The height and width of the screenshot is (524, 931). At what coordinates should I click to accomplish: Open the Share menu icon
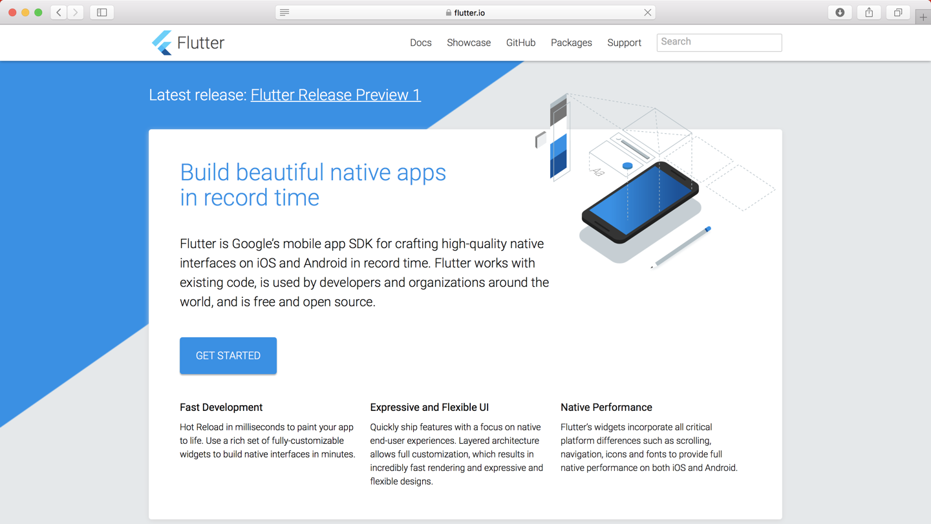pos(869,12)
